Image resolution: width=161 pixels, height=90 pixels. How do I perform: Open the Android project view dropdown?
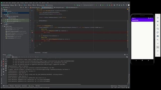coord(6,7)
